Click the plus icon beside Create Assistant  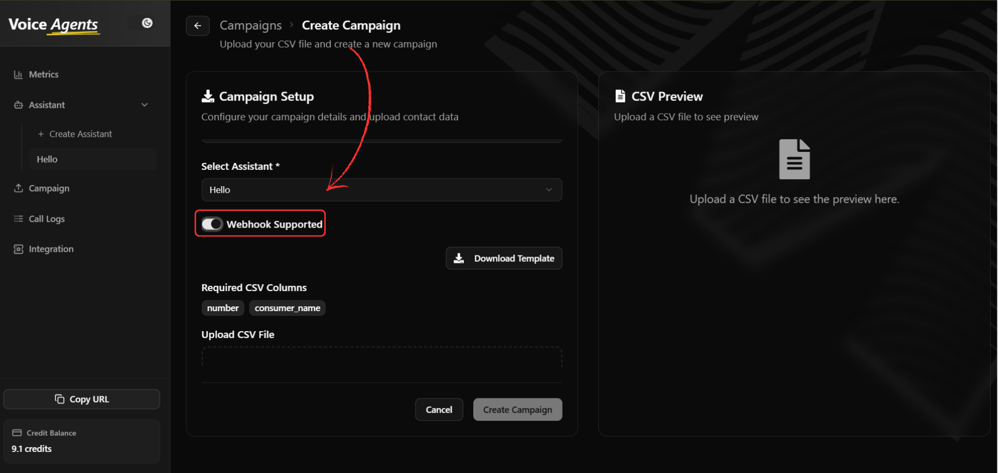pyautogui.click(x=41, y=134)
